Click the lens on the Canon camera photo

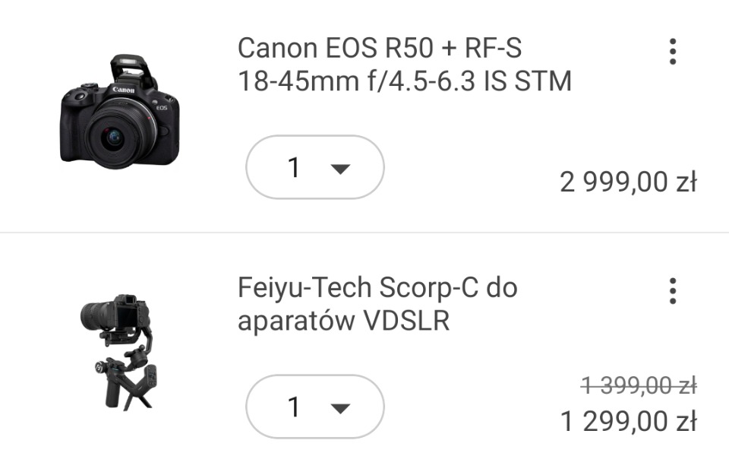[x=115, y=137]
